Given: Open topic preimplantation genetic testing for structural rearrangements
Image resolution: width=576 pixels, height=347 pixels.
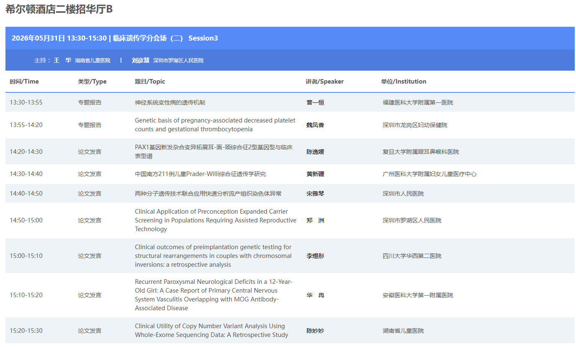Looking at the screenshot, I should (x=213, y=256).
